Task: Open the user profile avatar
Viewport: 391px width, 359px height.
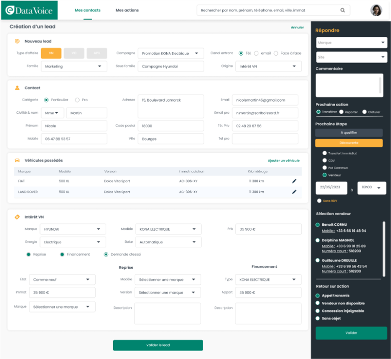Action: tap(376, 10)
